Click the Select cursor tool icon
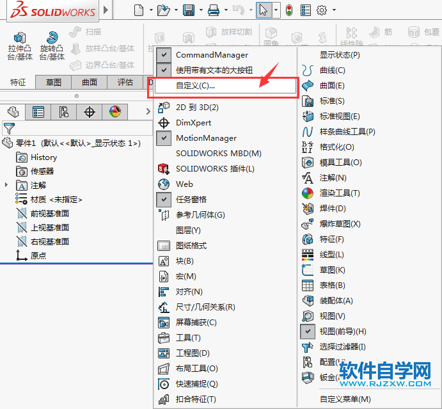The image size is (442, 409). click(x=264, y=10)
